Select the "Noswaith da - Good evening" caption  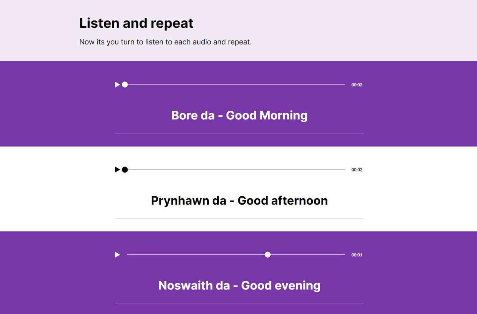pyautogui.click(x=239, y=285)
